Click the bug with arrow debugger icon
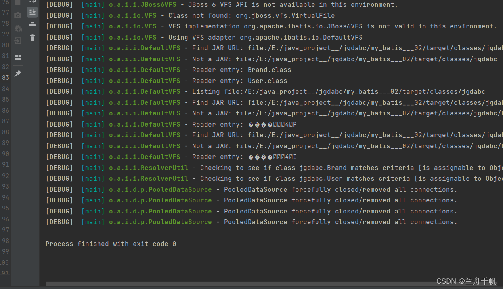The width and height of the screenshot is (503, 289). coord(18,28)
